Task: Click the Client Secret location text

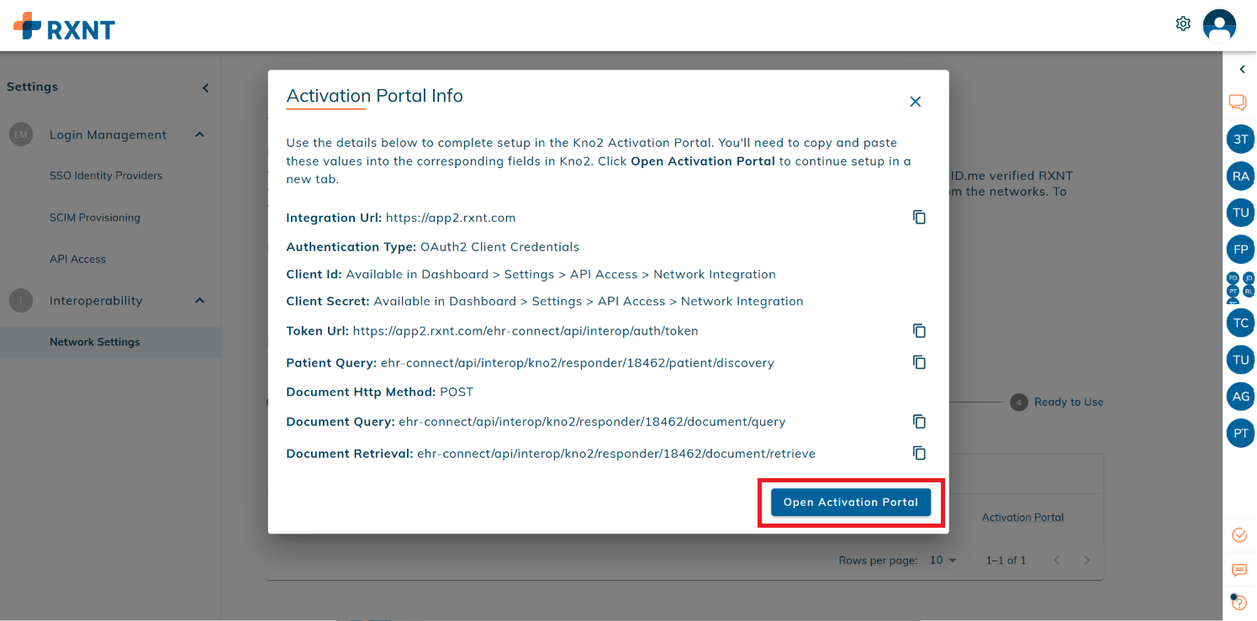Action: [589, 302]
